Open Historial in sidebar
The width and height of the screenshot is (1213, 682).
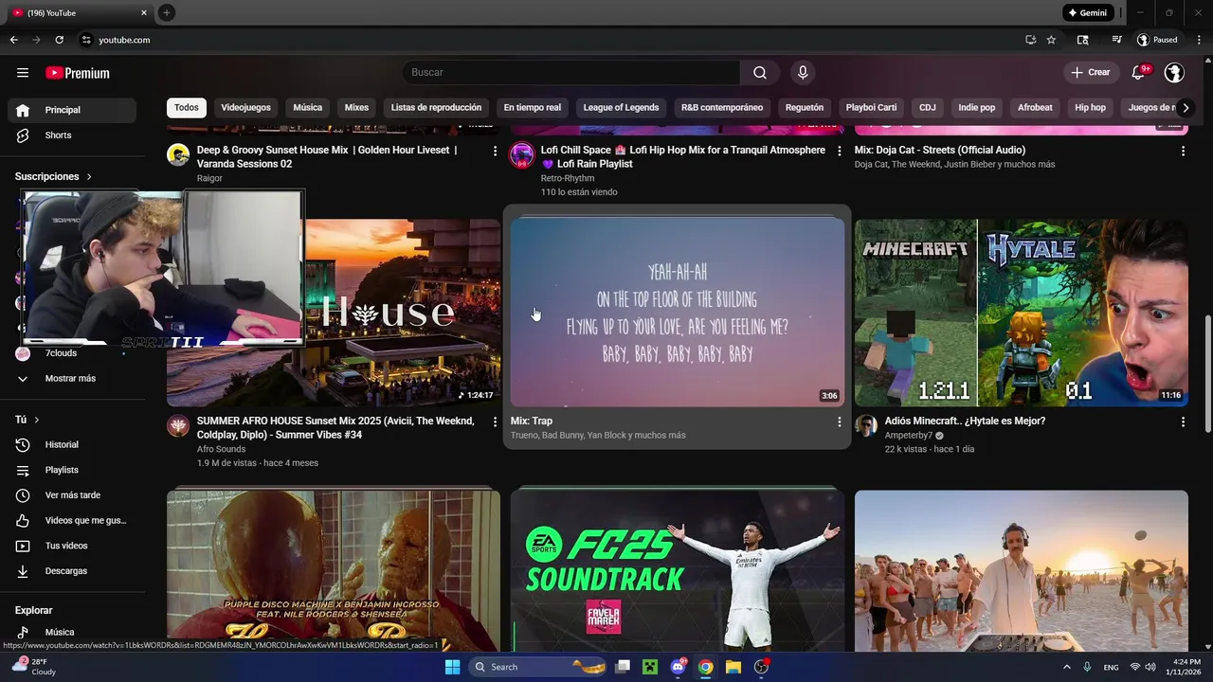click(x=72, y=445)
